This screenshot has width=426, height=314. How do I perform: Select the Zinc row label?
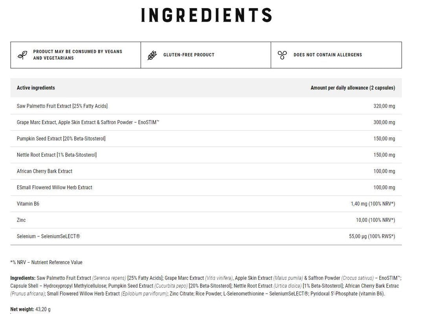(x=21, y=220)
